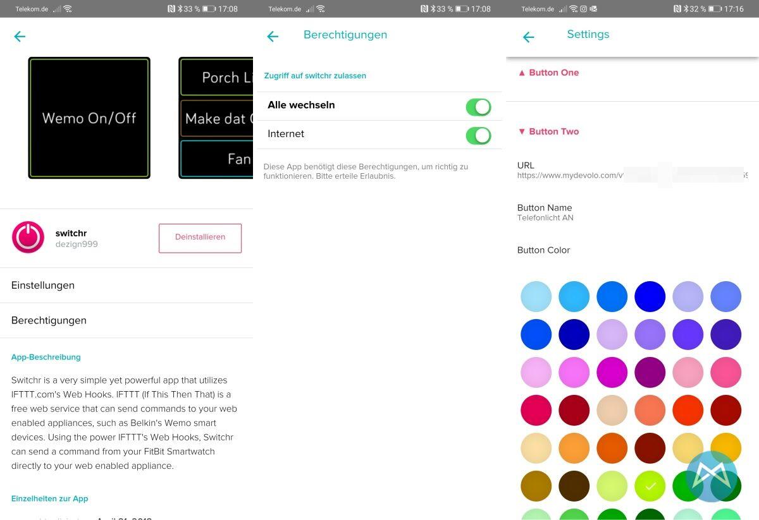
Task: Toggle the Alle wechseln permission switch
Action: pos(478,107)
